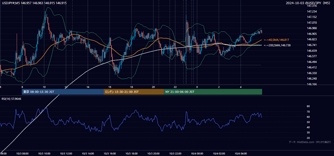Click price level 146.988 on the axis

point(312,28)
